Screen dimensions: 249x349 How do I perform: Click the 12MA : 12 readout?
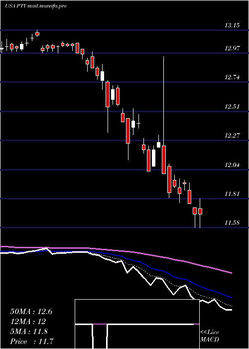click(x=28, y=322)
